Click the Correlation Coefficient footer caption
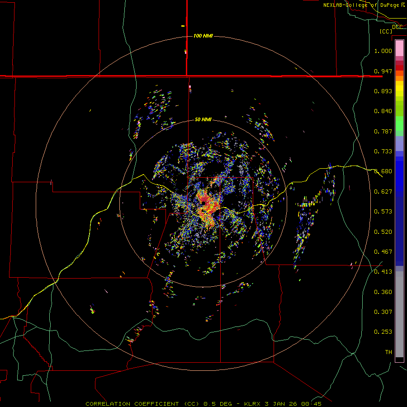The width and height of the screenshot is (407, 407). click(203, 404)
